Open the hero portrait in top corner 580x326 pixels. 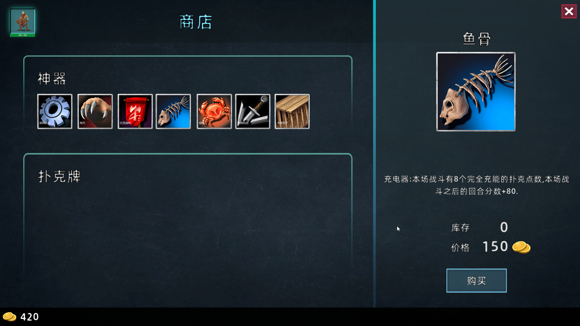23,21
